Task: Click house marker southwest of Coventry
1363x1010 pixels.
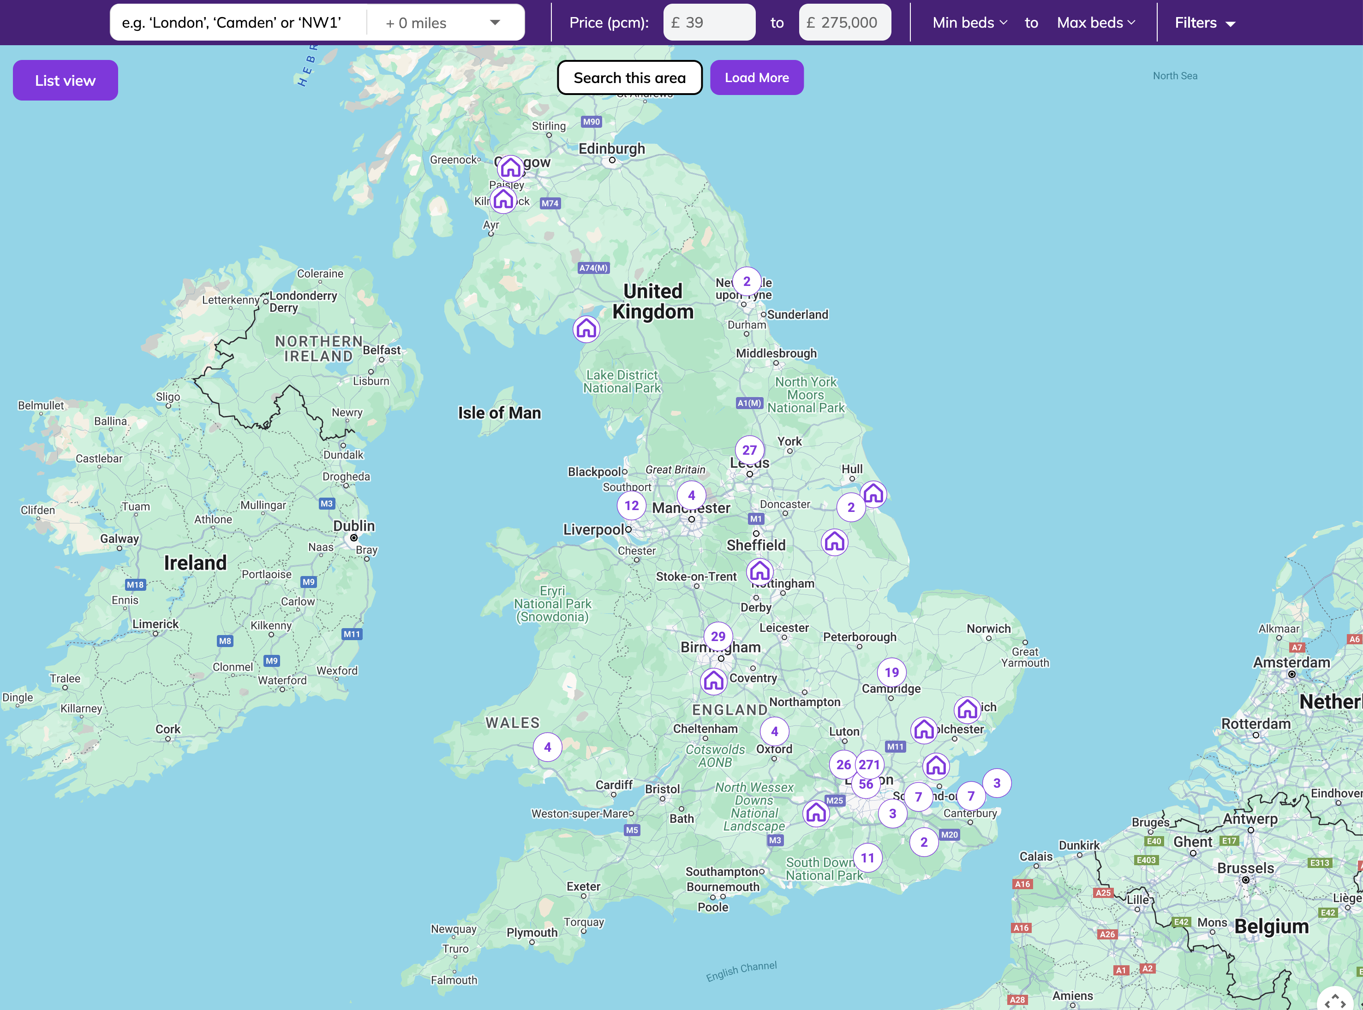Action: [713, 680]
